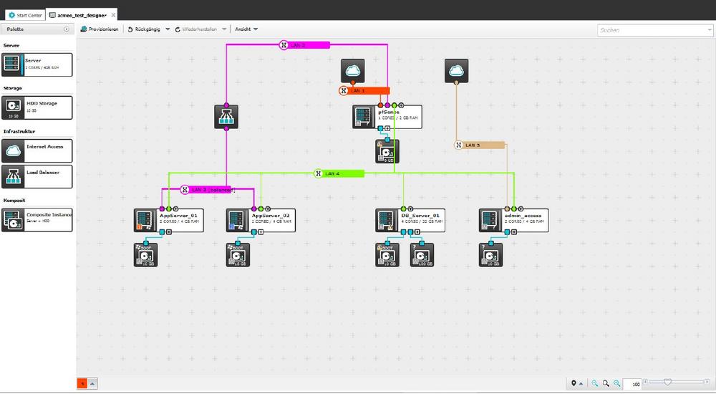Select DB_Server_01's 100 GB disk
Image resolution: width=716 pixels, height=394 pixels.
click(422, 254)
